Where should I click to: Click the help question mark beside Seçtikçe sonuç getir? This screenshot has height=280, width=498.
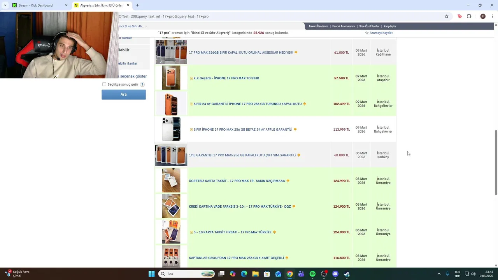(142, 84)
